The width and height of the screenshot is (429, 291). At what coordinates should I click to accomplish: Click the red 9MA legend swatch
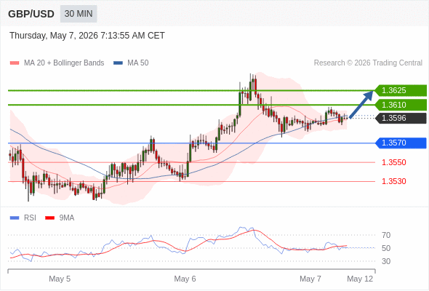(x=49, y=218)
